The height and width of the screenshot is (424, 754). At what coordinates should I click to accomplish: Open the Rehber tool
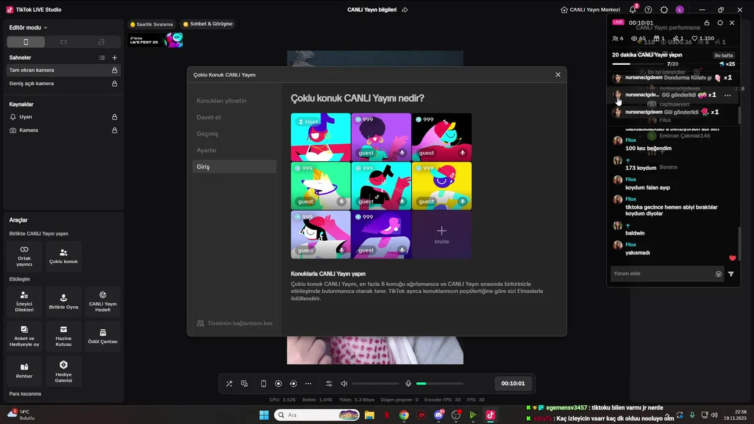(24, 370)
